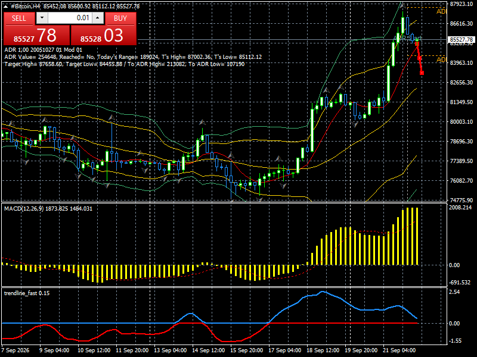The height and width of the screenshot is (357, 477).
Task: Click the '13 Sep 04:00' time label
Action: tap(170, 350)
